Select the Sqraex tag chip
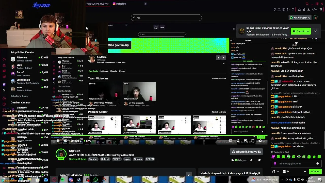This screenshot has width=325, height=183. pos(138,159)
